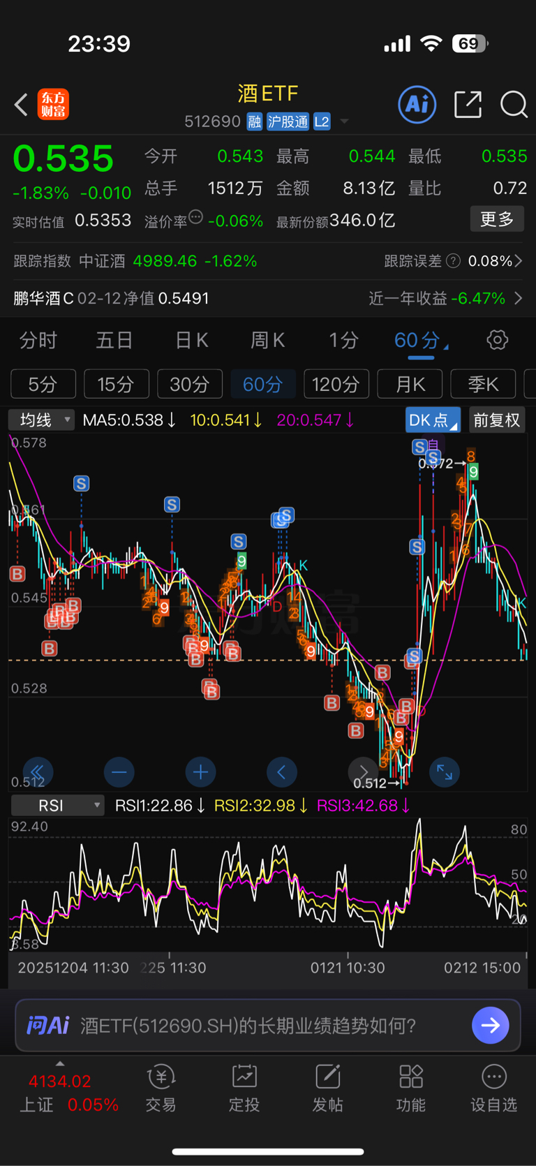This screenshot has width=536, height=1166.
Task: Tap the L2 level badge
Action: 322,121
